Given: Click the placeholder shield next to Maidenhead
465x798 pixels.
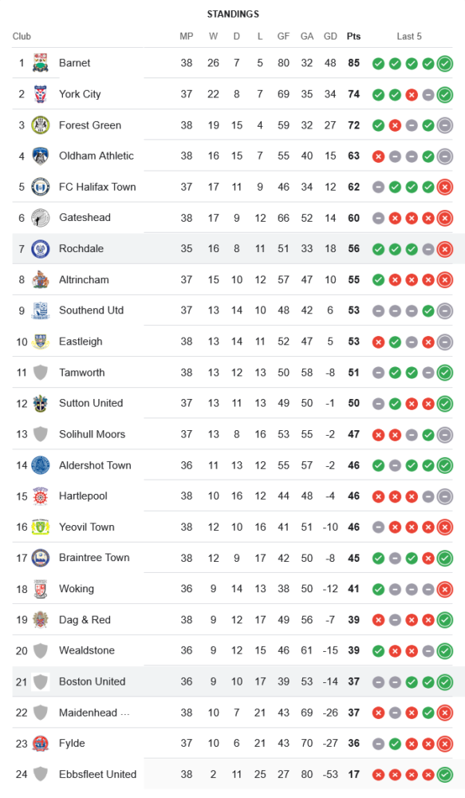Looking at the screenshot, I should click(41, 713).
